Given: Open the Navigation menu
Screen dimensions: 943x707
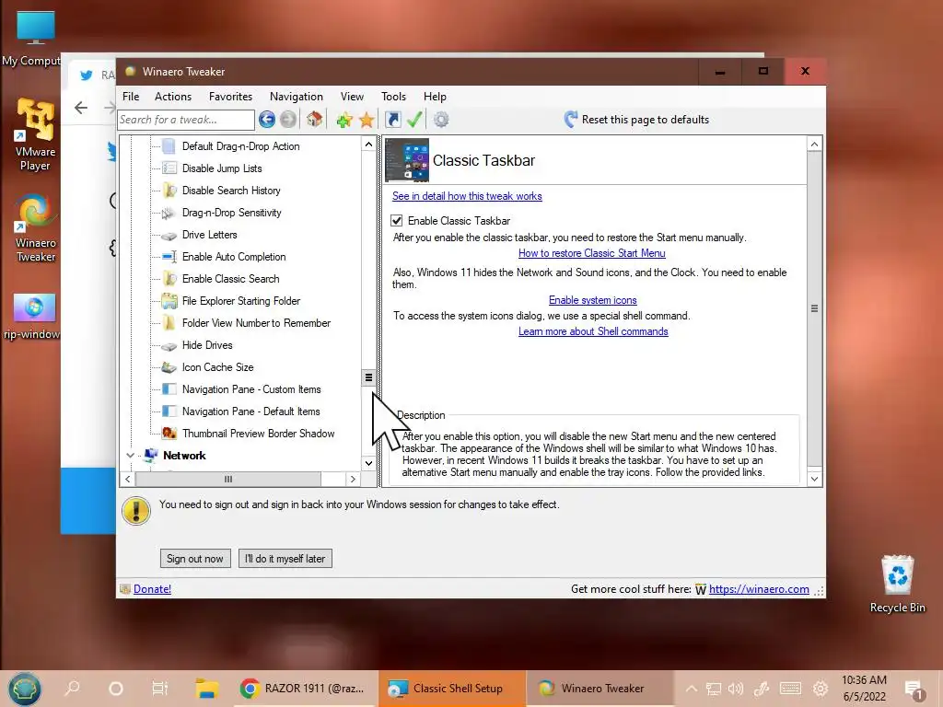Looking at the screenshot, I should (x=296, y=96).
